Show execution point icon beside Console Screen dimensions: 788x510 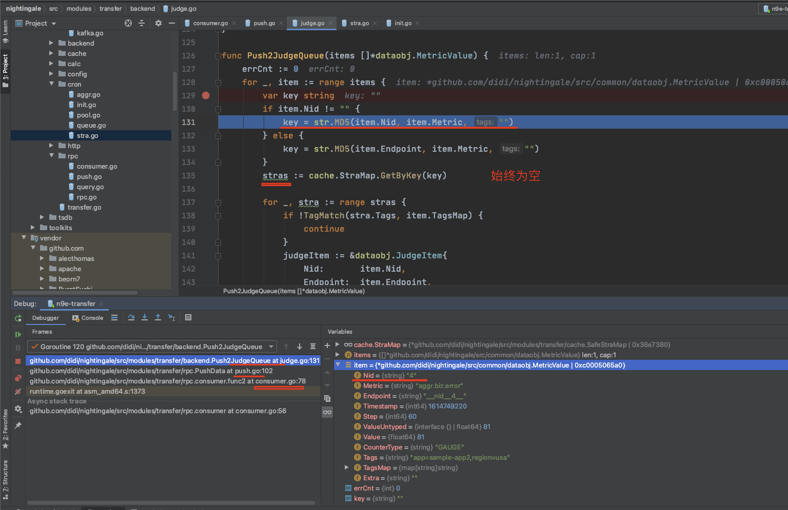(x=114, y=318)
